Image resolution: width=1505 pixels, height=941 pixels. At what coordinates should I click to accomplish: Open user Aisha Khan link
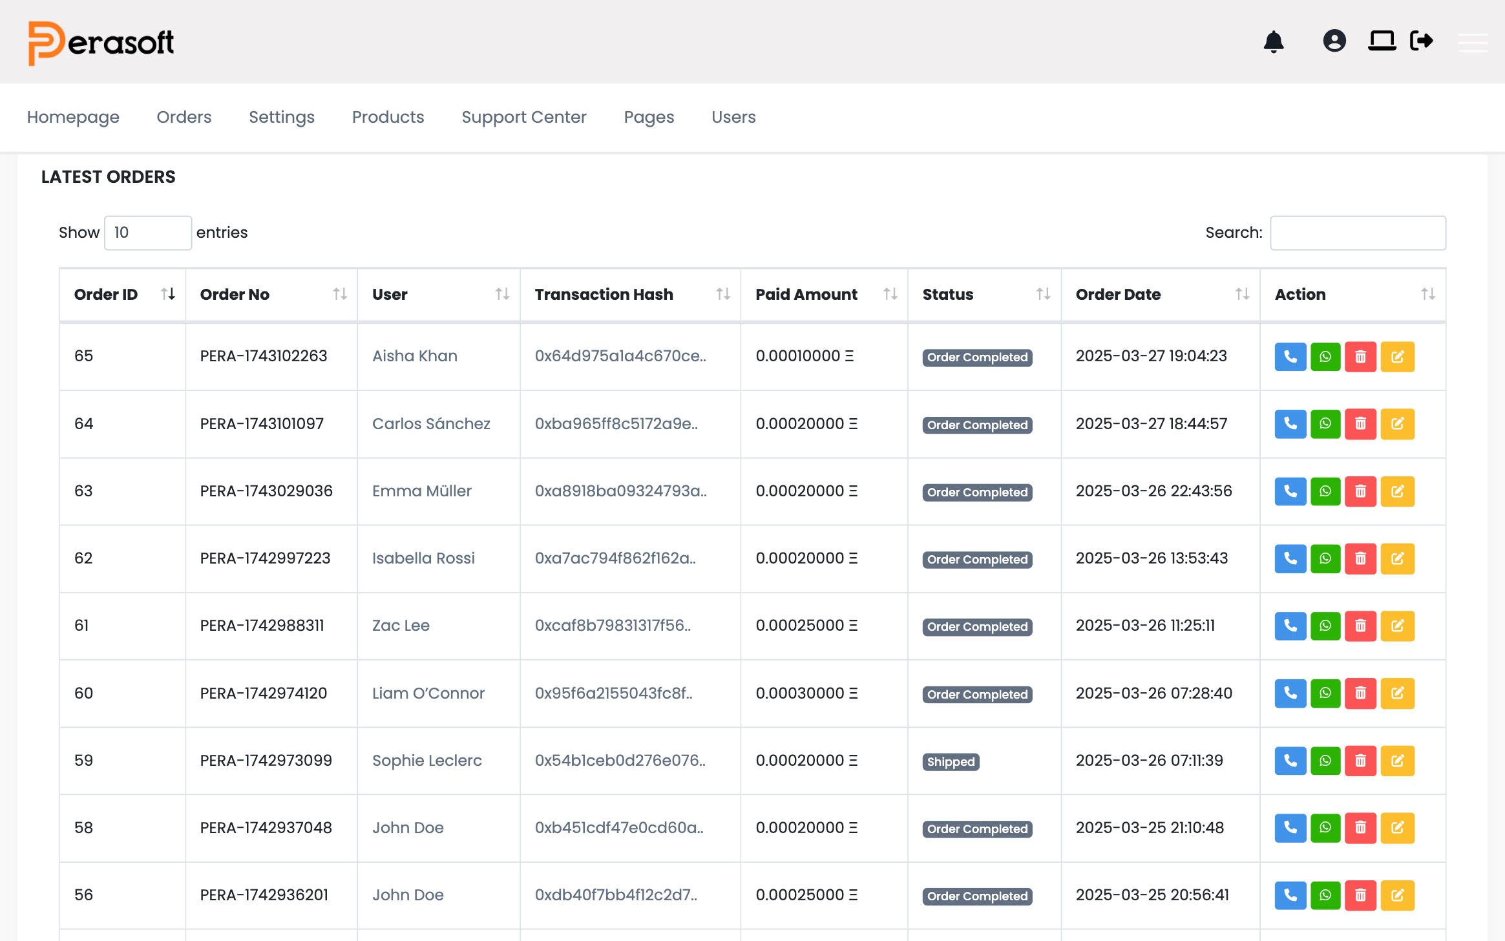tap(415, 356)
